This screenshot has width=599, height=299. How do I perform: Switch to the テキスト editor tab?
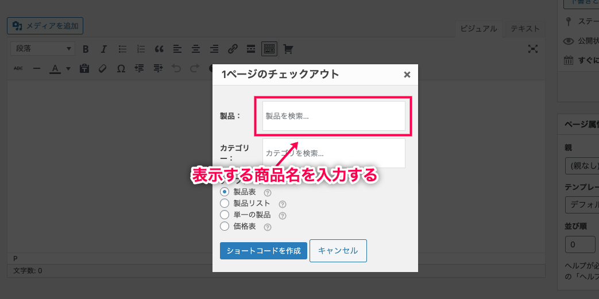[x=525, y=29]
